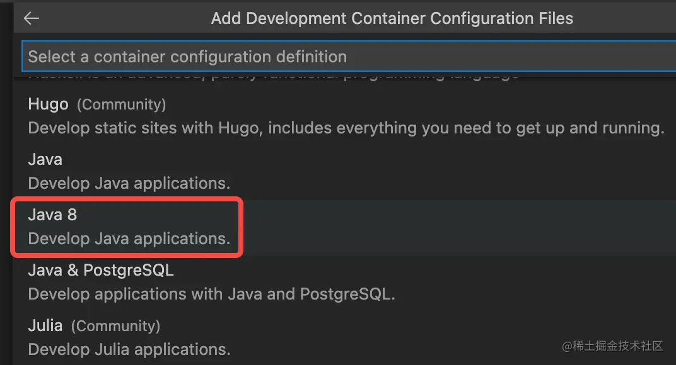Screen dimensions: 676x365
Task: Click the 'Add Development Container Configuration Files' title
Action: tap(392, 18)
